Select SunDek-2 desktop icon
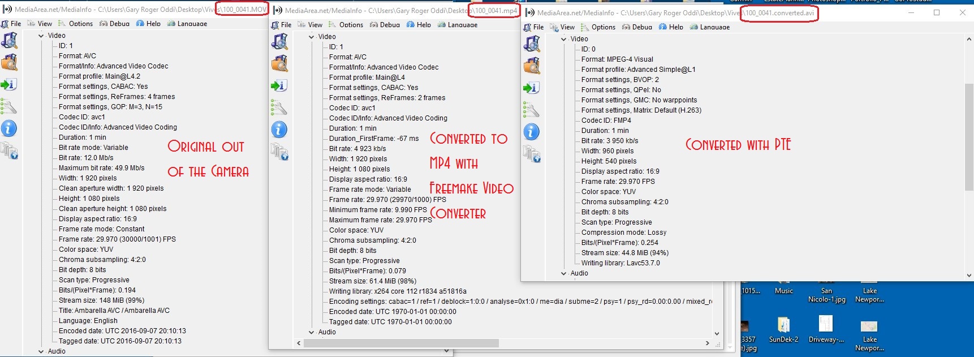 tap(784, 330)
